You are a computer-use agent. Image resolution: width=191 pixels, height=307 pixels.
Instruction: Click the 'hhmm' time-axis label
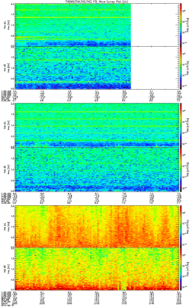pyautogui.click(x=4, y=304)
